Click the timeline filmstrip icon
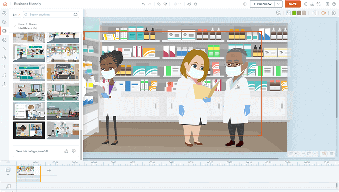Image resolution: width=339 pixels, height=192 pixels. (x=8, y=170)
